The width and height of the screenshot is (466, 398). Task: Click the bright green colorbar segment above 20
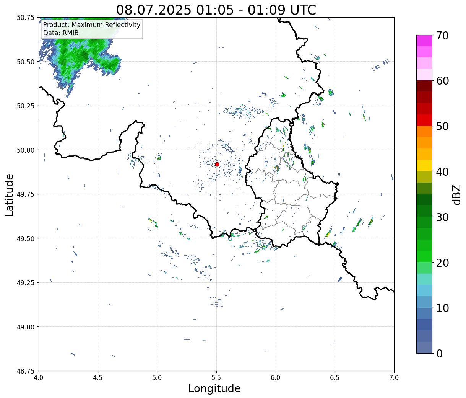pyautogui.click(x=424, y=256)
